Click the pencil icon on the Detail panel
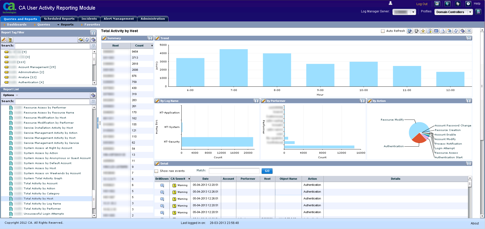This screenshot has height=229, width=485. tap(158, 164)
